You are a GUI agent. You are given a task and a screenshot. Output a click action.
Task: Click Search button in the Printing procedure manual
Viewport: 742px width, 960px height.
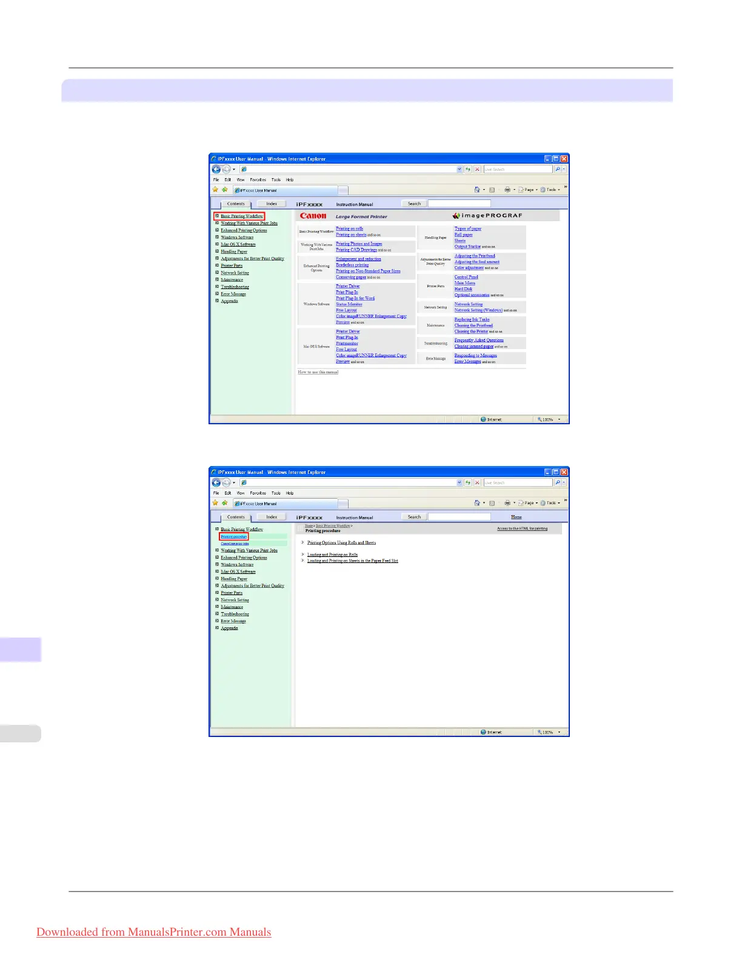[414, 517]
